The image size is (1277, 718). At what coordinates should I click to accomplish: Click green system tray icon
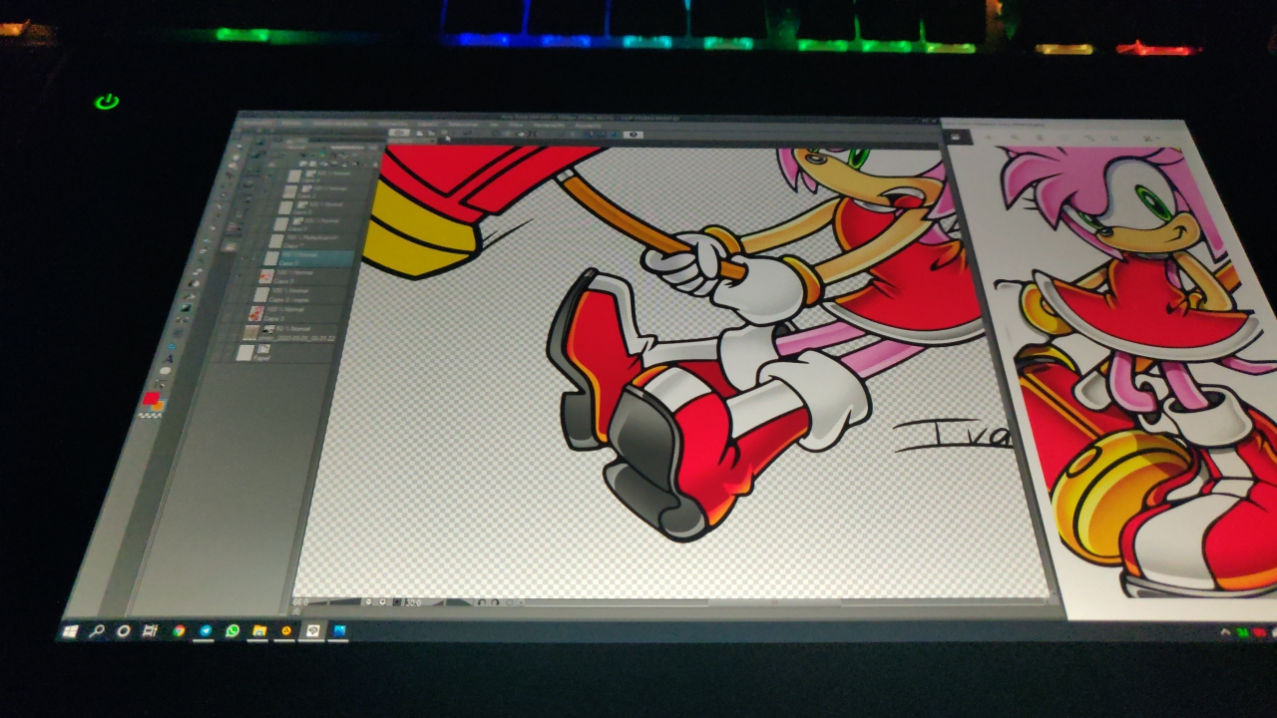[x=1243, y=632]
